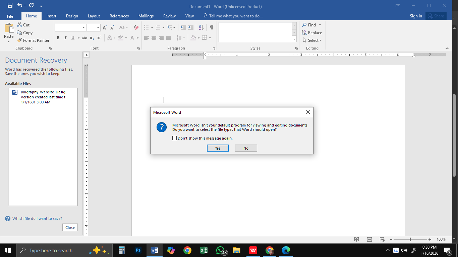Toggle Show/Hide paragraph marks
Viewport: 458px width, 257px height.
212,27
